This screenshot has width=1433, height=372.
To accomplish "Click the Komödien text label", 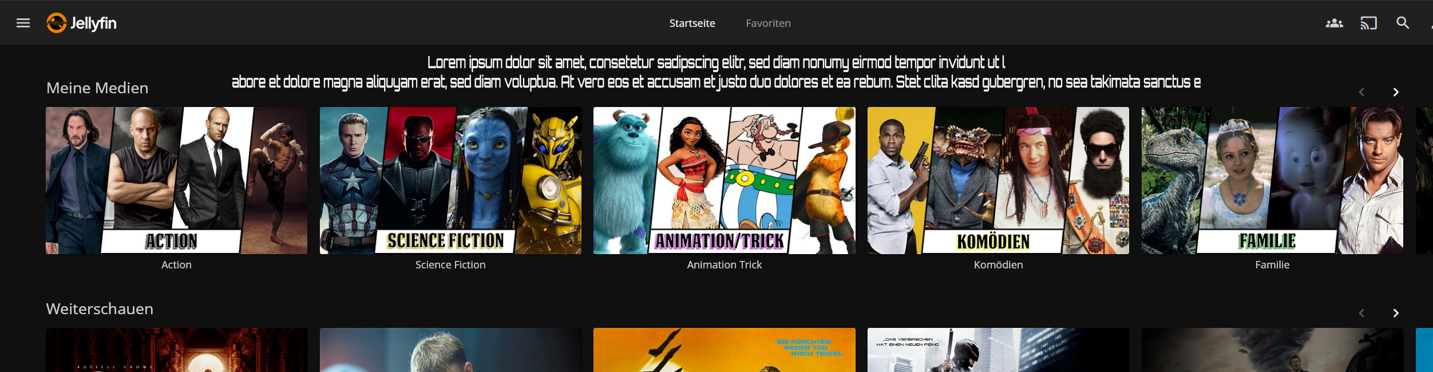I will tap(998, 265).
